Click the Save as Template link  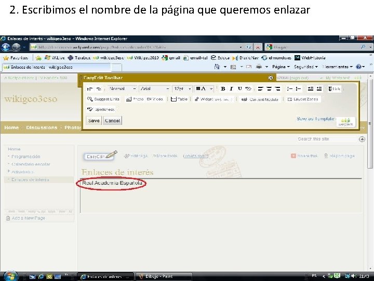click(x=315, y=119)
